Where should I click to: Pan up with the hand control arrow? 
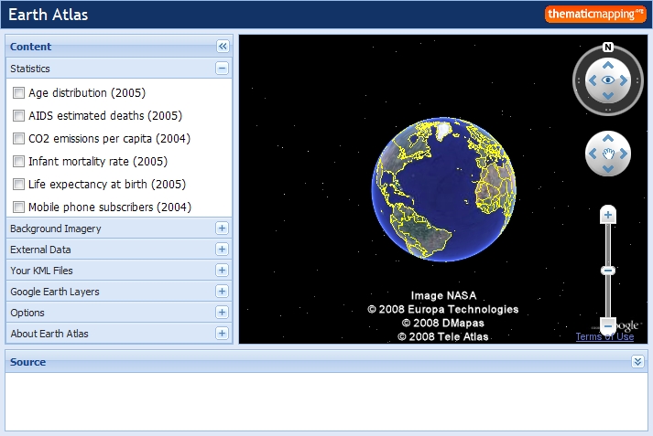pos(608,138)
